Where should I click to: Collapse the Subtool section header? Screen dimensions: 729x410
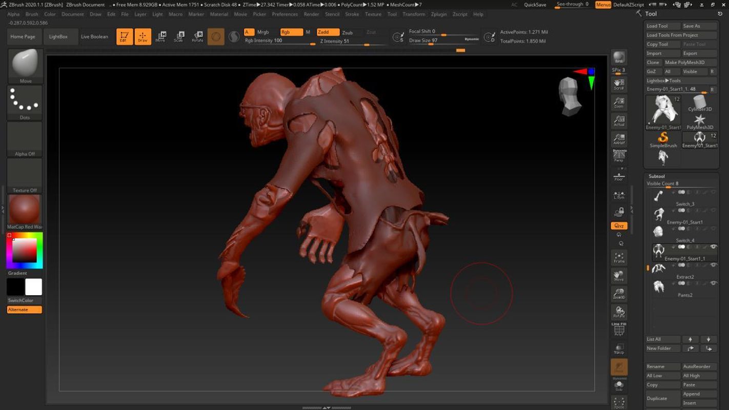[657, 176]
